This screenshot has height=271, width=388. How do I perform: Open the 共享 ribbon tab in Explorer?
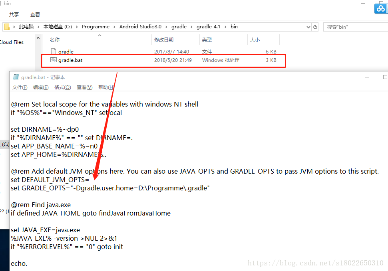pyautogui.click(x=14, y=15)
